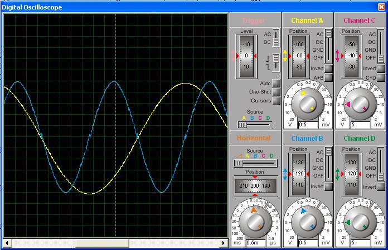Toggle Channel D Invert button
Screen dimensions: 388x250
coord(381,187)
